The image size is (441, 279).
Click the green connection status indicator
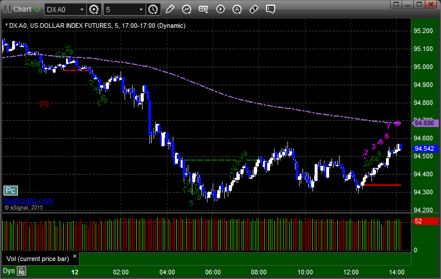(x=37, y=9)
